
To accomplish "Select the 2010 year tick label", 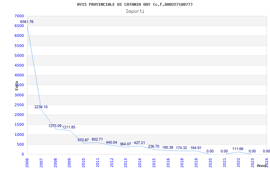I will click(x=83, y=163).
